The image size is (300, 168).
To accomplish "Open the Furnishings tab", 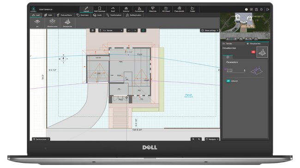I will pos(139,9).
